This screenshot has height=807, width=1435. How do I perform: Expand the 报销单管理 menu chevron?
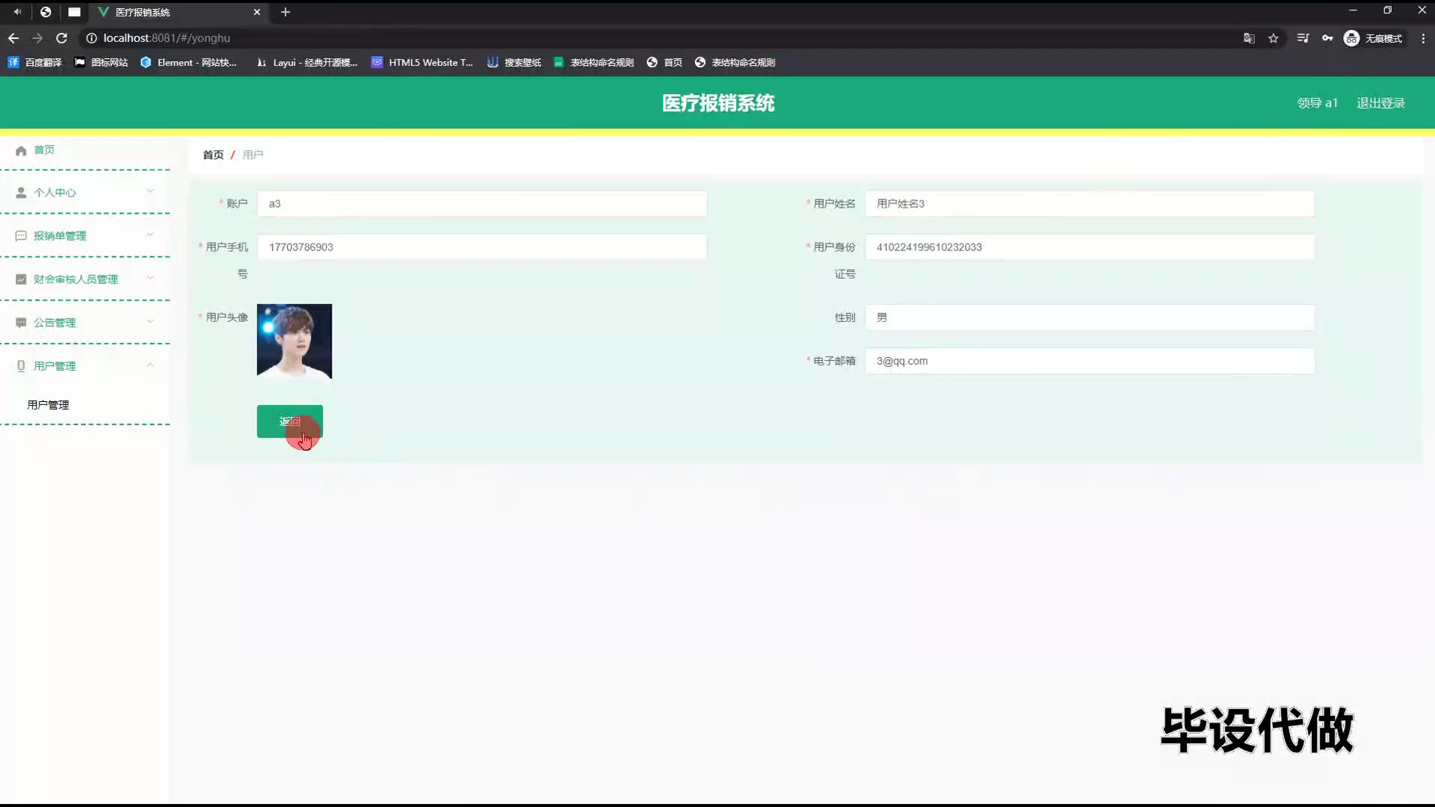point(150,235)
